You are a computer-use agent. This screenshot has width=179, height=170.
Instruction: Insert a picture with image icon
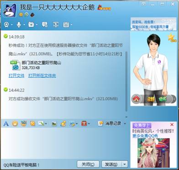click(54, 124)
